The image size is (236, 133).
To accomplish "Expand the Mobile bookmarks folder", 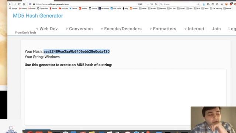I will [x=228, y=8].
